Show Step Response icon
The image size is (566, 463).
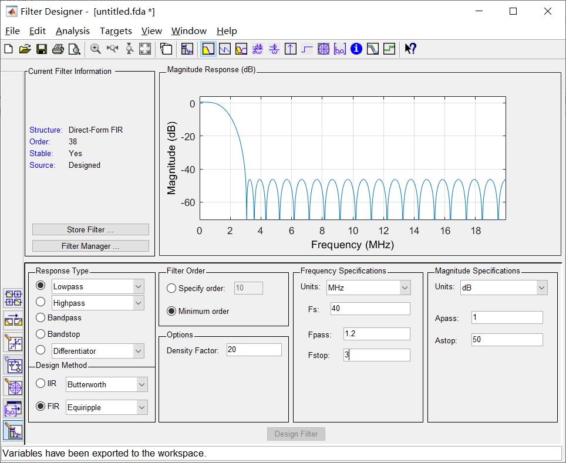[307, 49]
